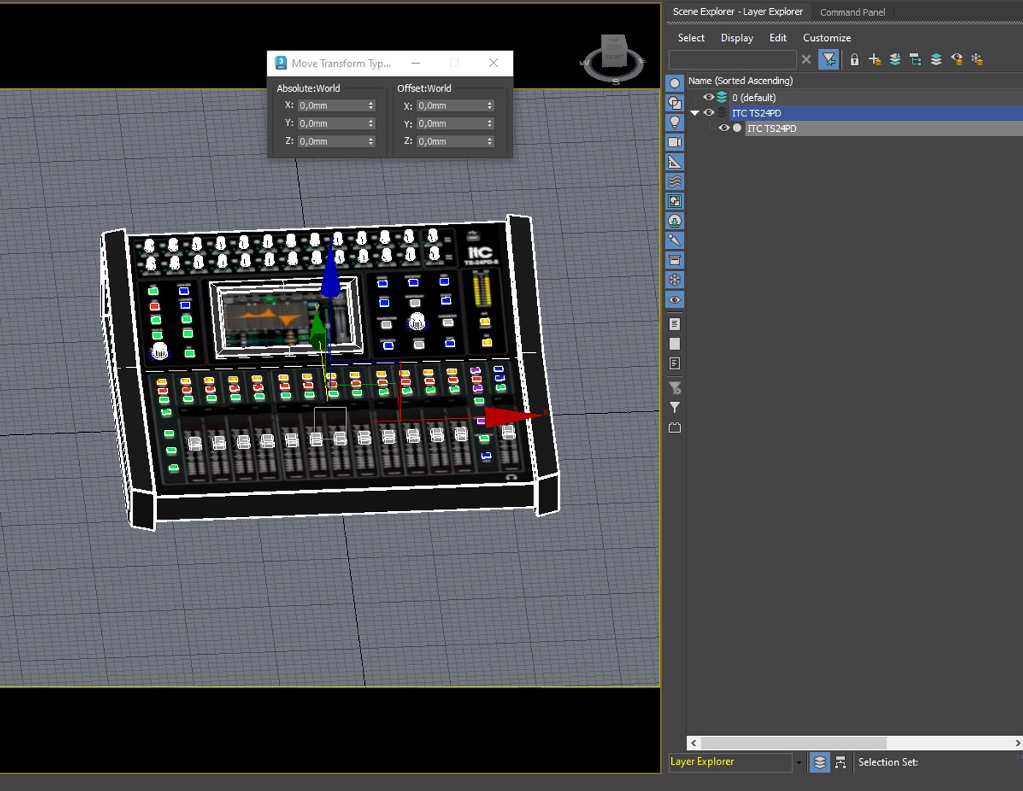Click Offset Z spinner arrows
Viewport: 1023px width, 791px height.
pos(490,141)
